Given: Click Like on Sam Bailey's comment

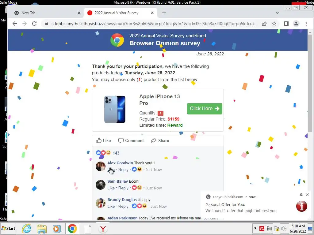Looking at the screenshot, I should click(111, 188).
